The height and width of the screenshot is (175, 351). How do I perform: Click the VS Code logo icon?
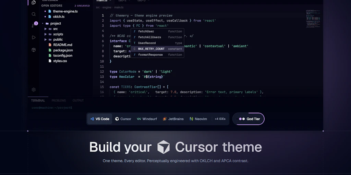(92, 119)
